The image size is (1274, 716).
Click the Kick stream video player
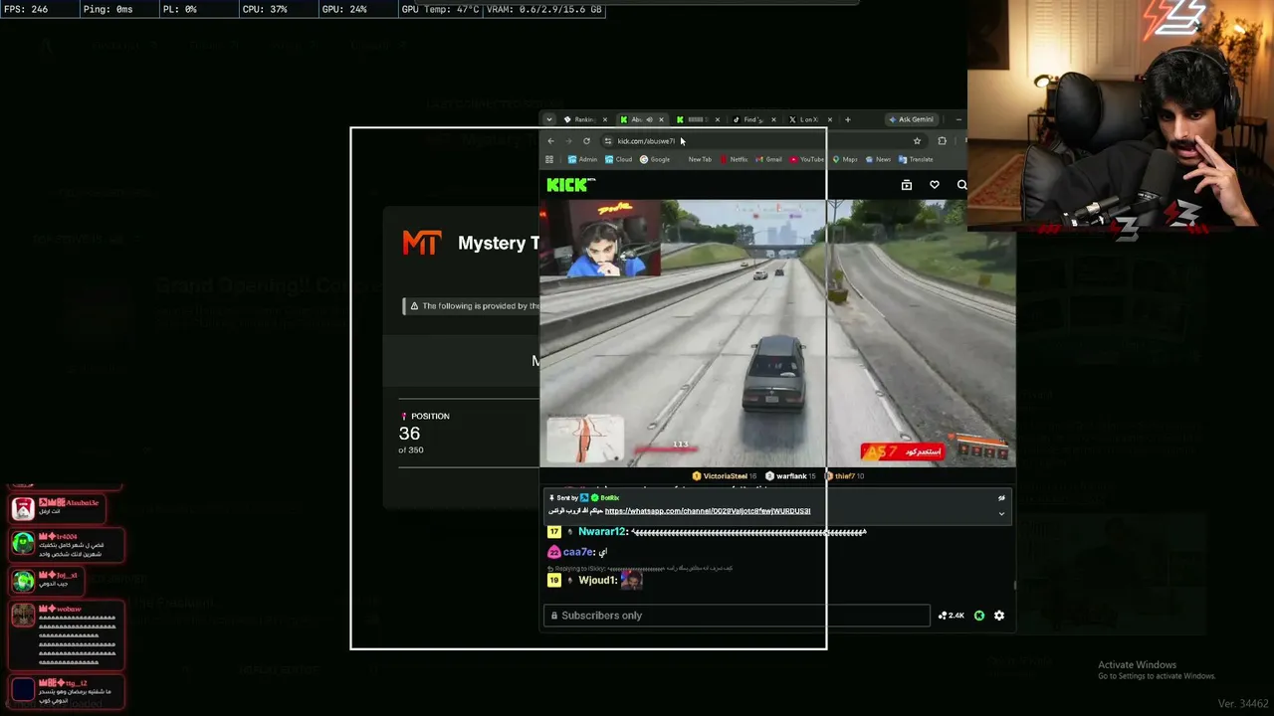pos(777,333)
